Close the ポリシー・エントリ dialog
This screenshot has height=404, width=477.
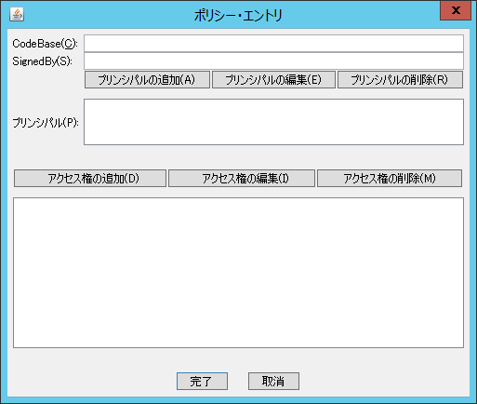point(456,10)
